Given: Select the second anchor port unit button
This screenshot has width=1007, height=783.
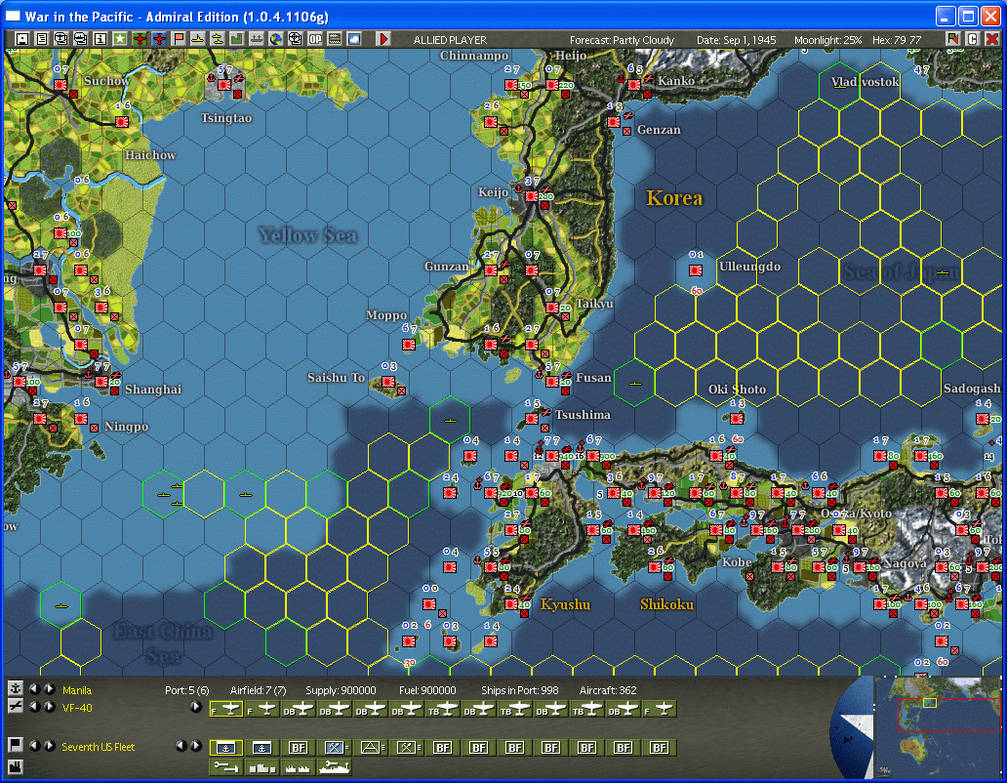Looking at the screenshot, I should pos(262,748).
